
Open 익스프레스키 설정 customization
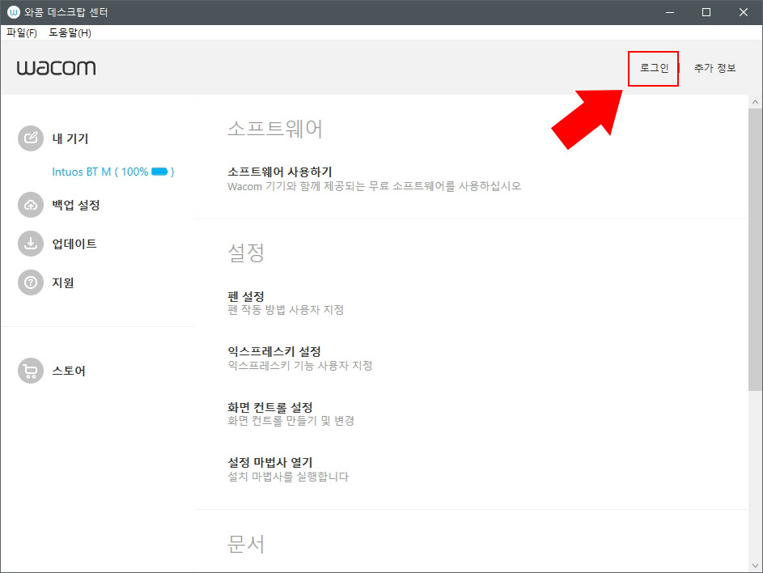click(275, 351)
